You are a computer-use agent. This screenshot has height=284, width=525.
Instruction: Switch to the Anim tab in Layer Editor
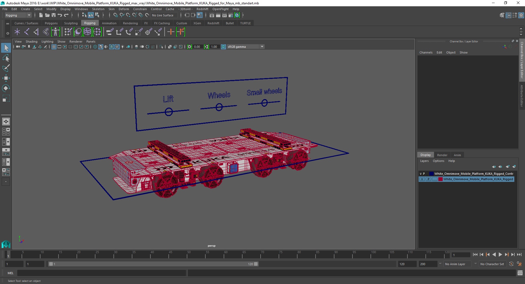click(457, 155)
